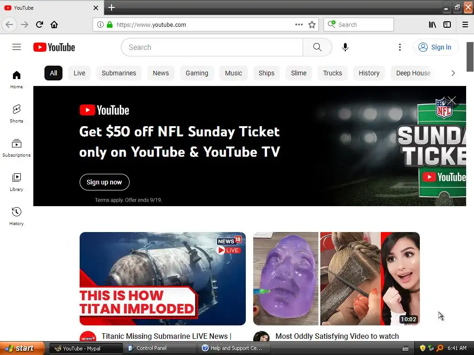
Task: Select the History category chip
Action: click(369, 73)
